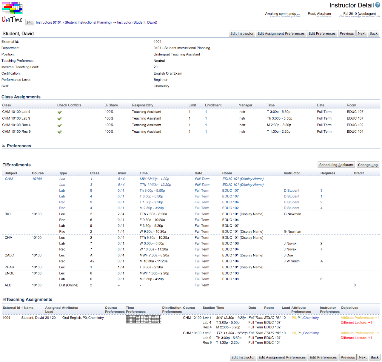Collapse the Teaching Assignments section
Screen dimensions: 382x362
click(x=4, y=299)
